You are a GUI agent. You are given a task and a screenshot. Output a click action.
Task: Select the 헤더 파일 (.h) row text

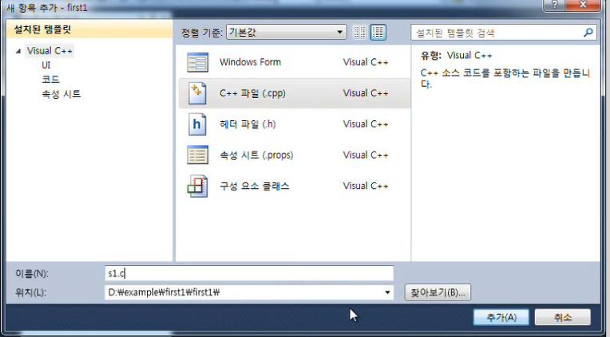point(248,124)
